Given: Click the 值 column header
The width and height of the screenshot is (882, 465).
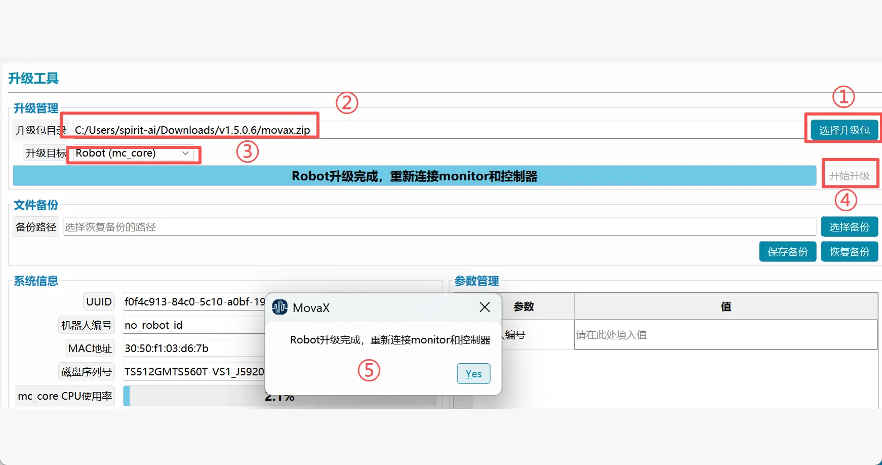Looking at the screenshot, I should click(726, 306).
